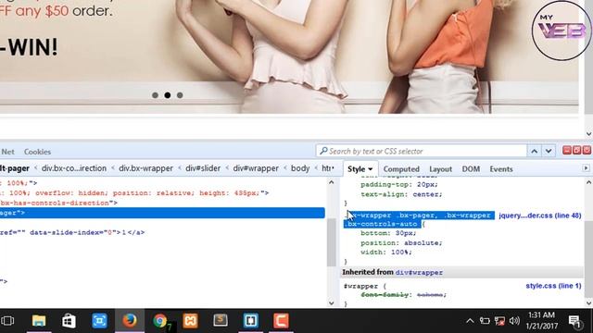Minimize the Firebug panel
The width and height of the screenshot is (593, 333).
coord(567,150)
